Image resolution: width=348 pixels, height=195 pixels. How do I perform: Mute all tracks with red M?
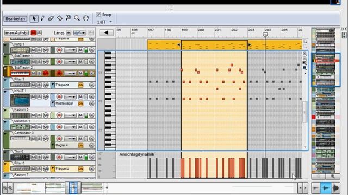coord(33,32)
